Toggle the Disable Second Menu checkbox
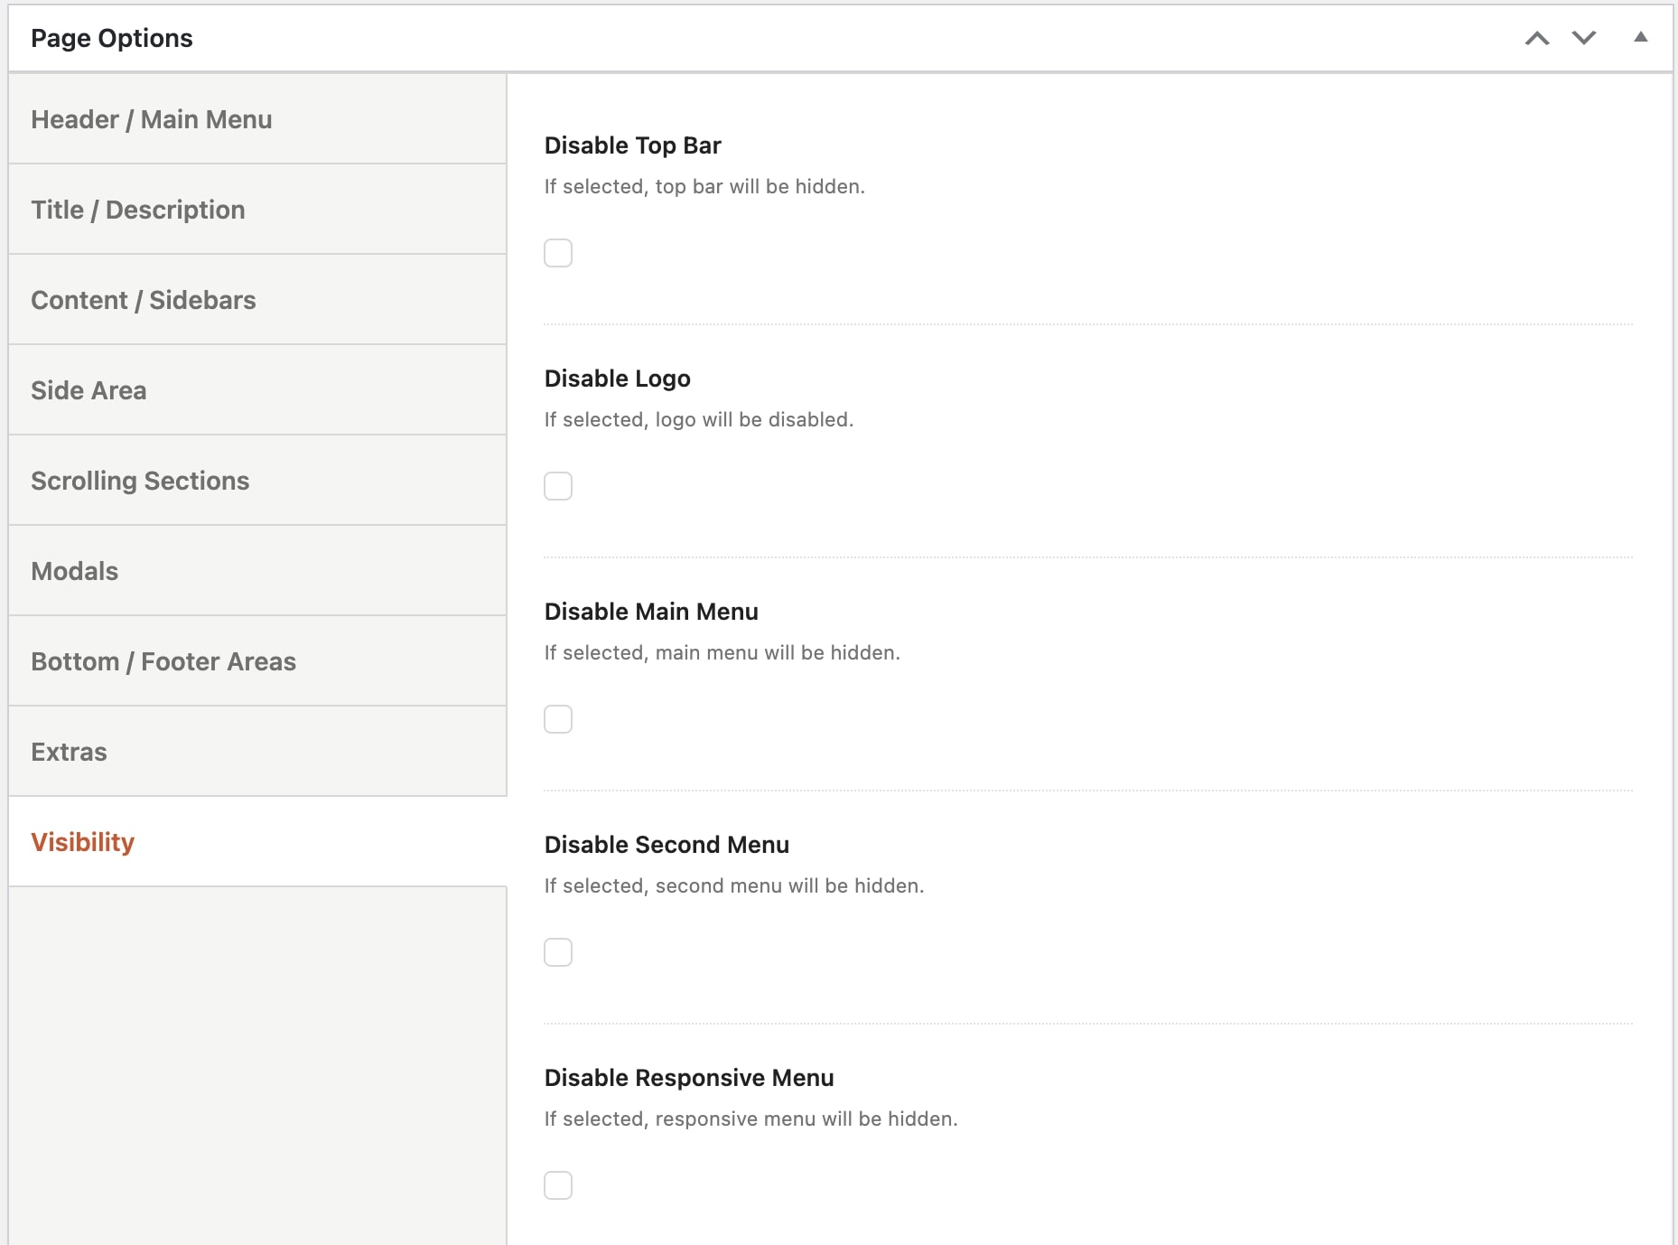Screen dimensions: 1678x1245 pos(558,952)
